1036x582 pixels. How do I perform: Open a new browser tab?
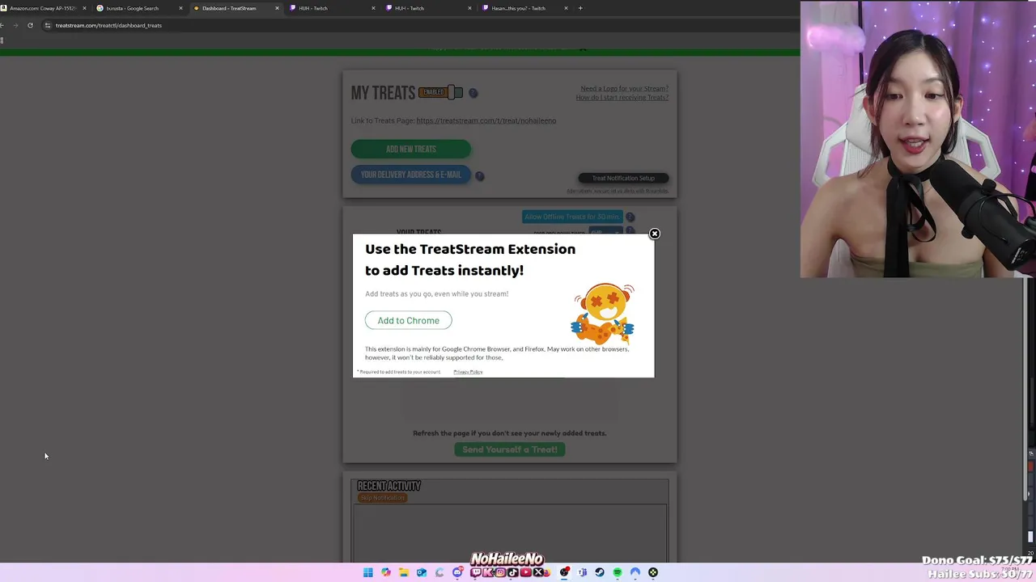pyautogui.click(x=580, y=8)
